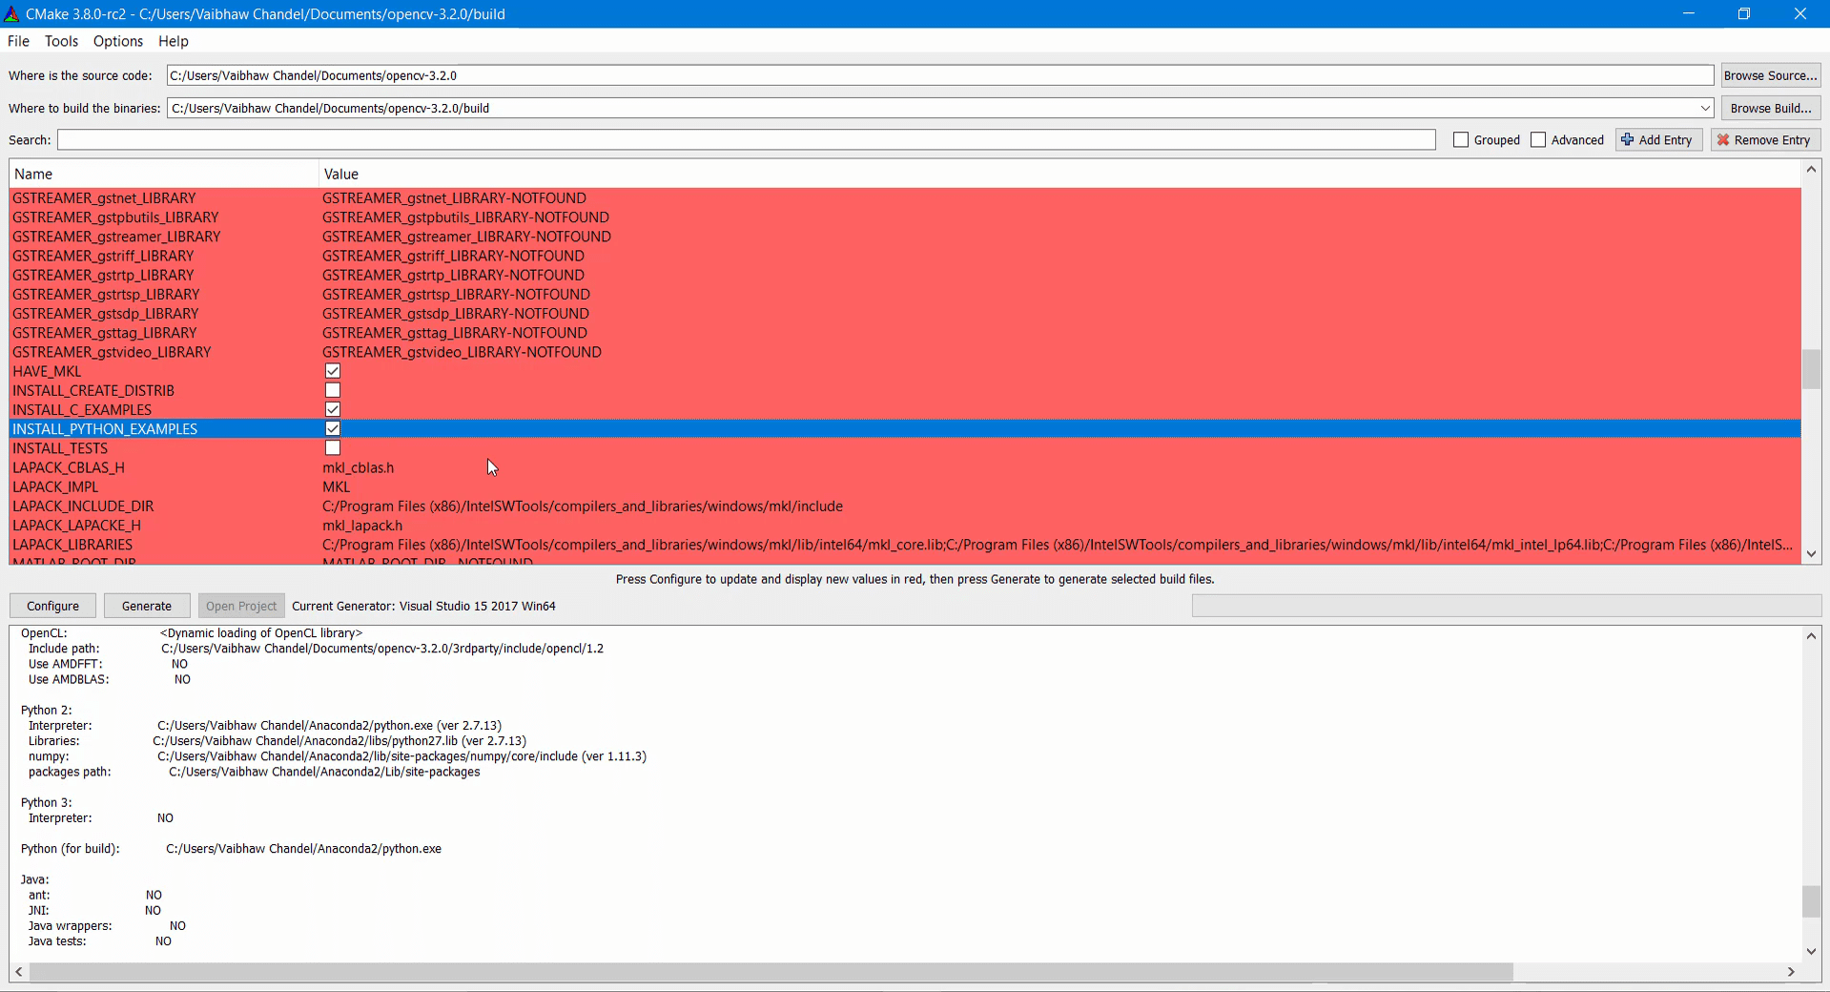The width and height of the screenshot is (1830, 992).
Task: Click the CMake logo in the title bar
Action: coord(10,13)
